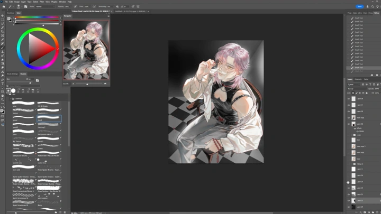Open the smoothing options gear
The width and height of the screenshot is (381, 214).
point(117,6)
